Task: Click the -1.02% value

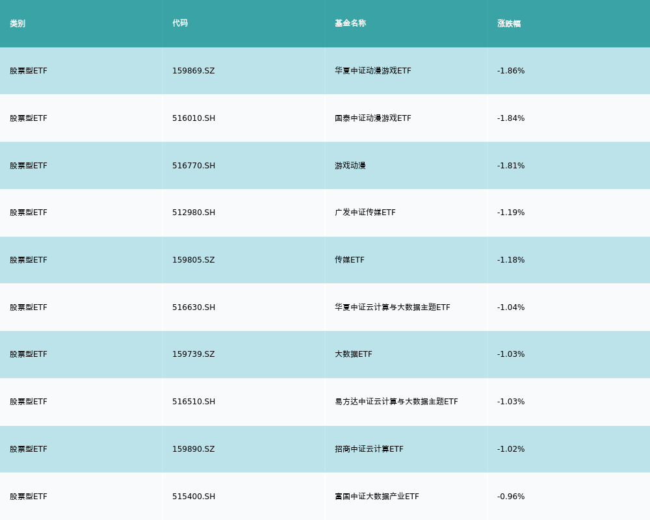Action: [x=511, y=449]
